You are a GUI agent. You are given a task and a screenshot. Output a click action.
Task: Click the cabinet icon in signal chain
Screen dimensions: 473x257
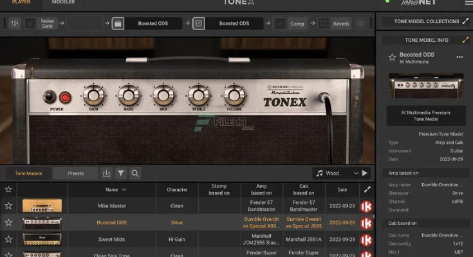(x=199, y=24)
